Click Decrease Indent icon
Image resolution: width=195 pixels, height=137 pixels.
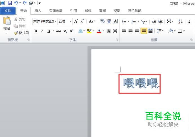point(154,21)
